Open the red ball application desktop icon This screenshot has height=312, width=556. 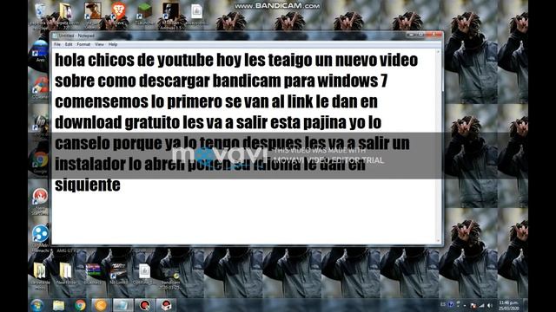click(x=40, y=198)
